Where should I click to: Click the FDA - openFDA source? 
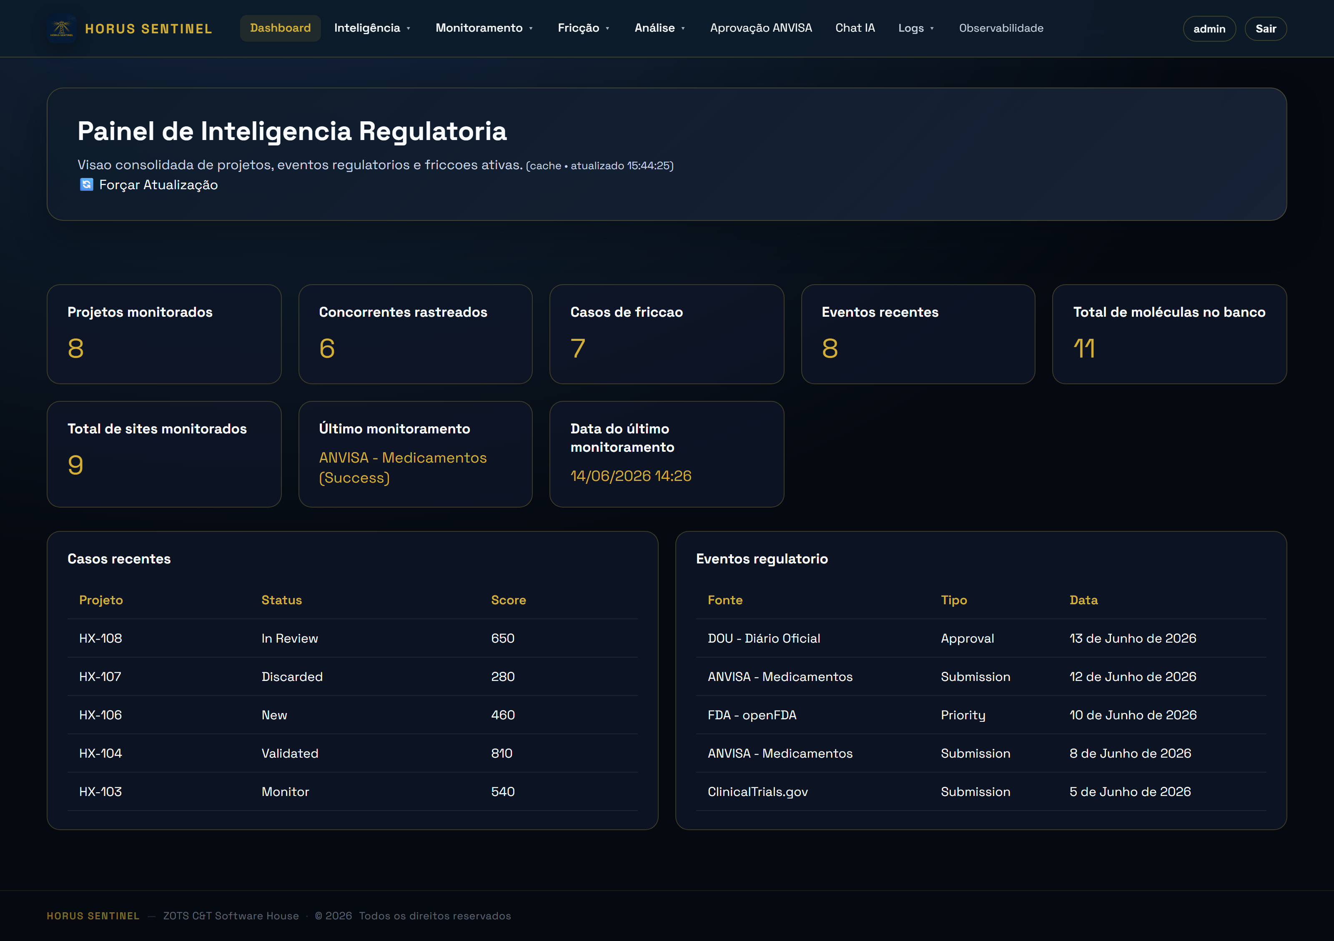pos(752,715)
